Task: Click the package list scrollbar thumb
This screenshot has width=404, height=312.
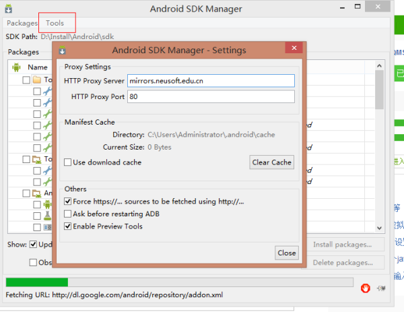Action: coord(379,90)
